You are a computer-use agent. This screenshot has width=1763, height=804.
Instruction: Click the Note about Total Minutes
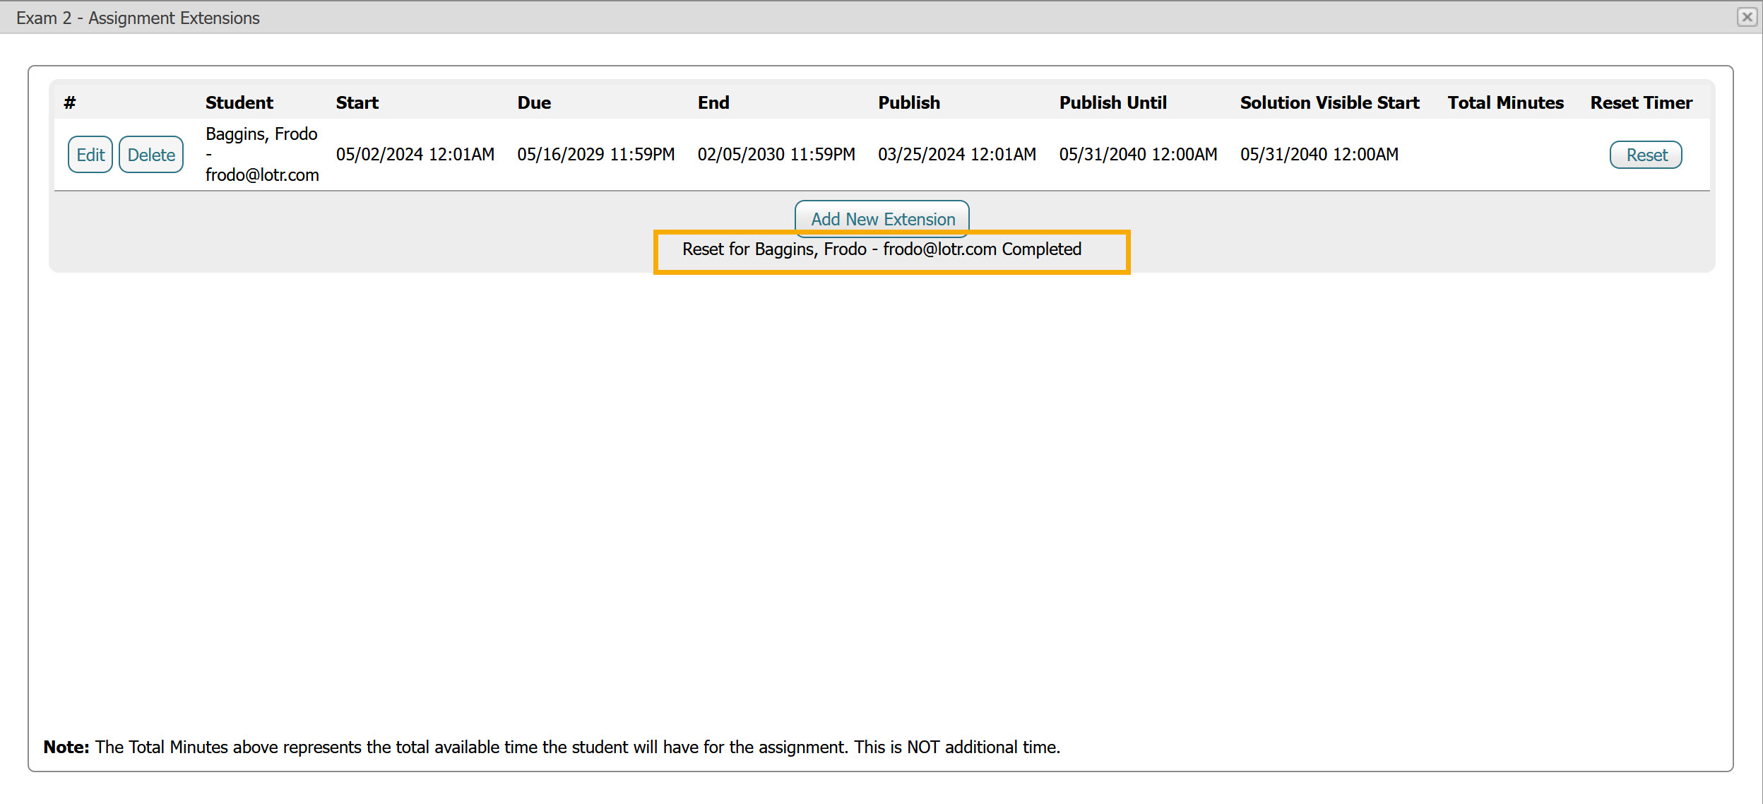click(x=551, y=747)
